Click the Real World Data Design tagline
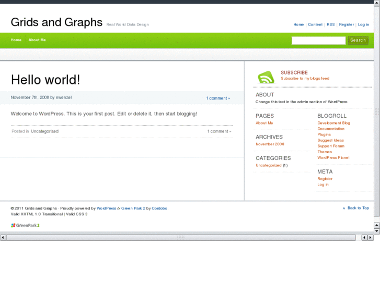The image size is (380, 284). (x=128, y=24)
